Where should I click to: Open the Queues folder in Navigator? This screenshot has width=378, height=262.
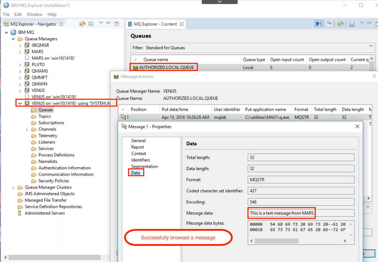[x=46, y=110]
